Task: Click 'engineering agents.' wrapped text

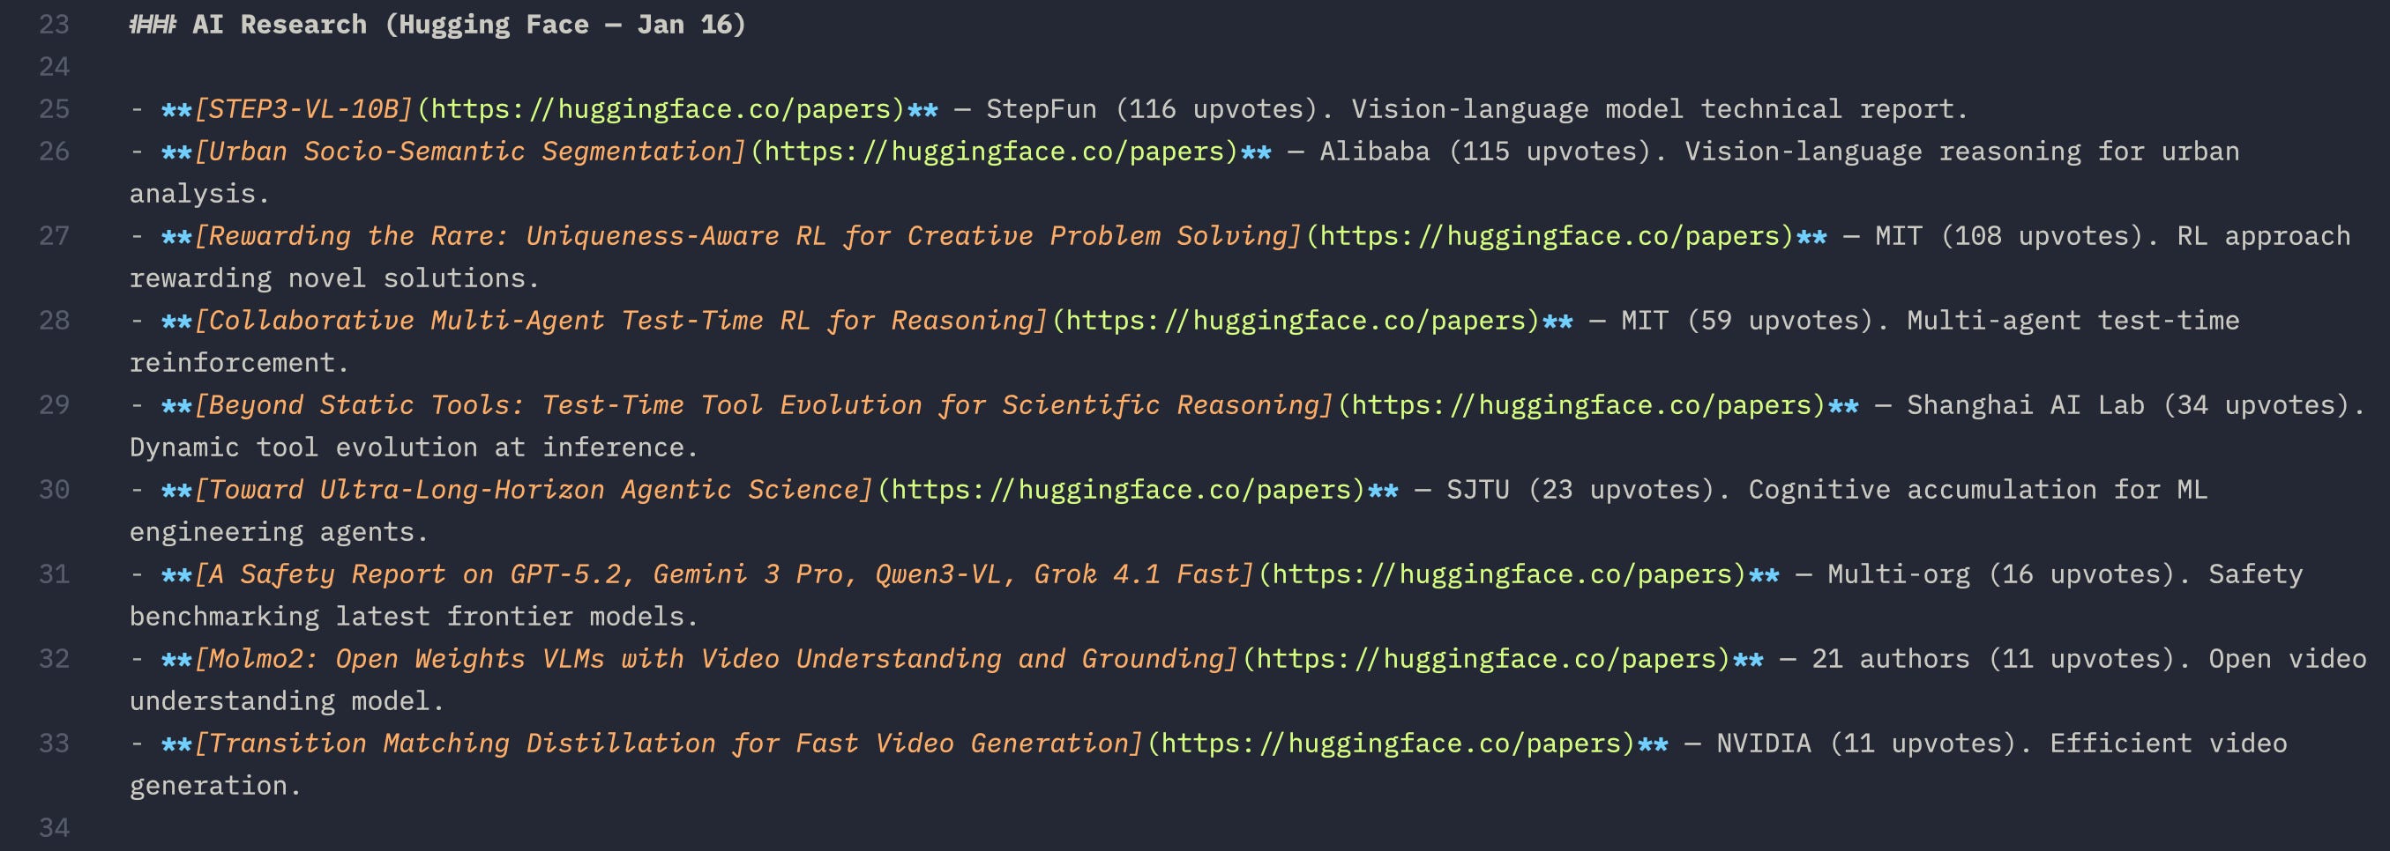Action: [279, 532]
